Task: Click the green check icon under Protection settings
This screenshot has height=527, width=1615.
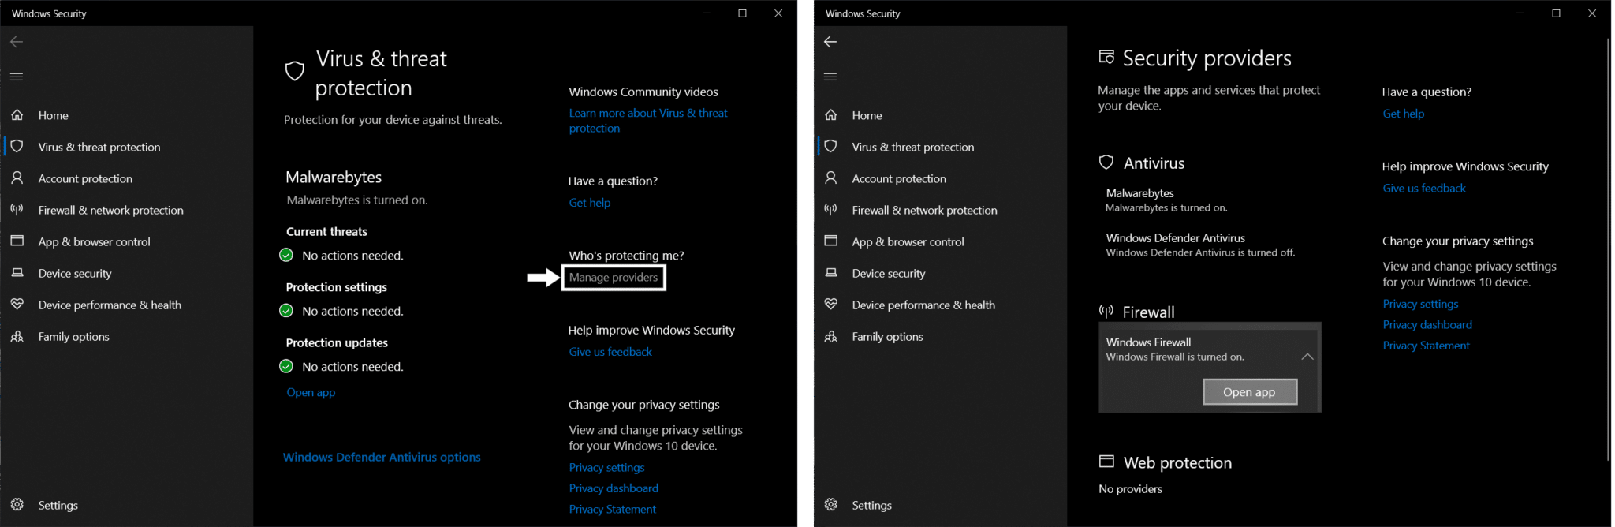Action: coord(286,311)
